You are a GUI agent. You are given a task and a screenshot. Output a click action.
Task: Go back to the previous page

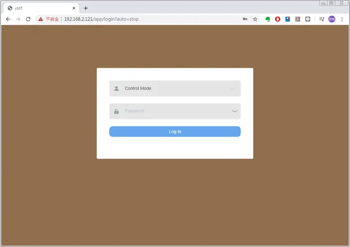(8, 19)
